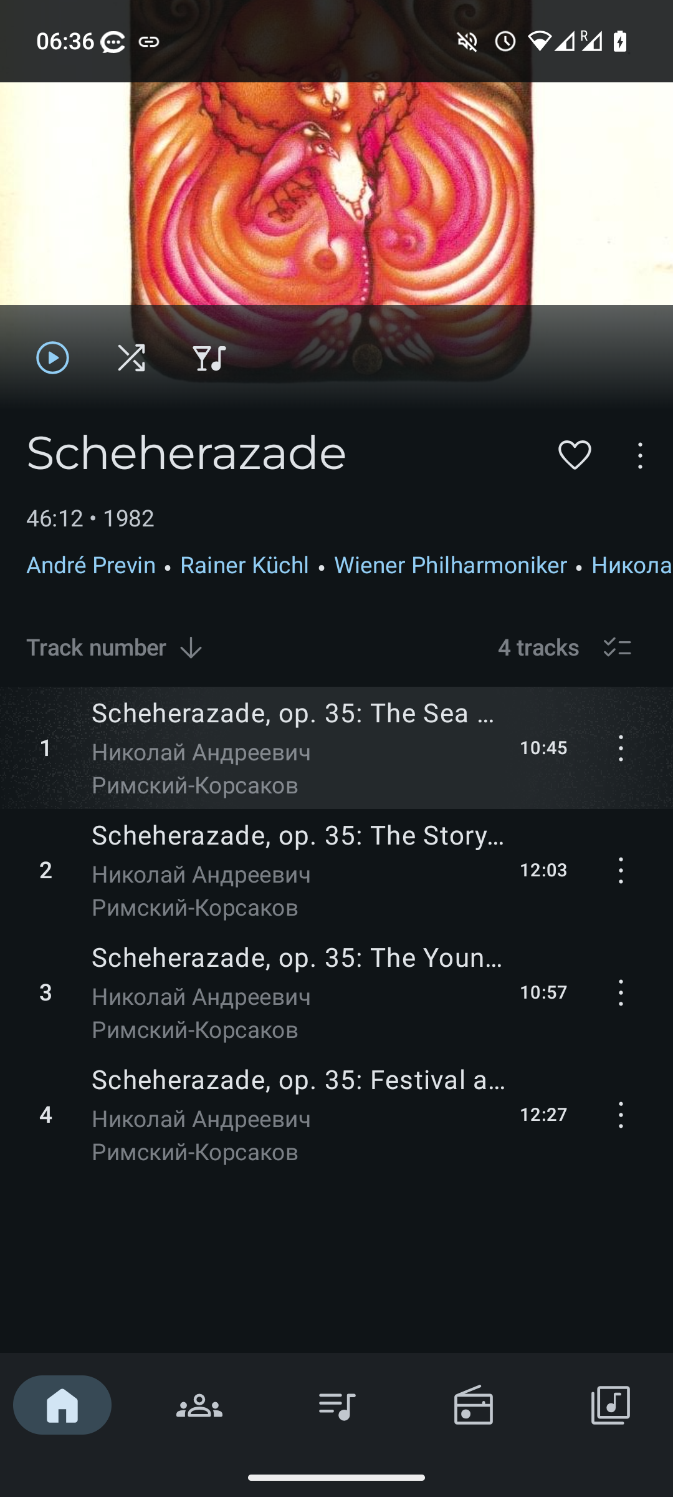
Task: Open the Radio tab
Action: point(474,1405)
